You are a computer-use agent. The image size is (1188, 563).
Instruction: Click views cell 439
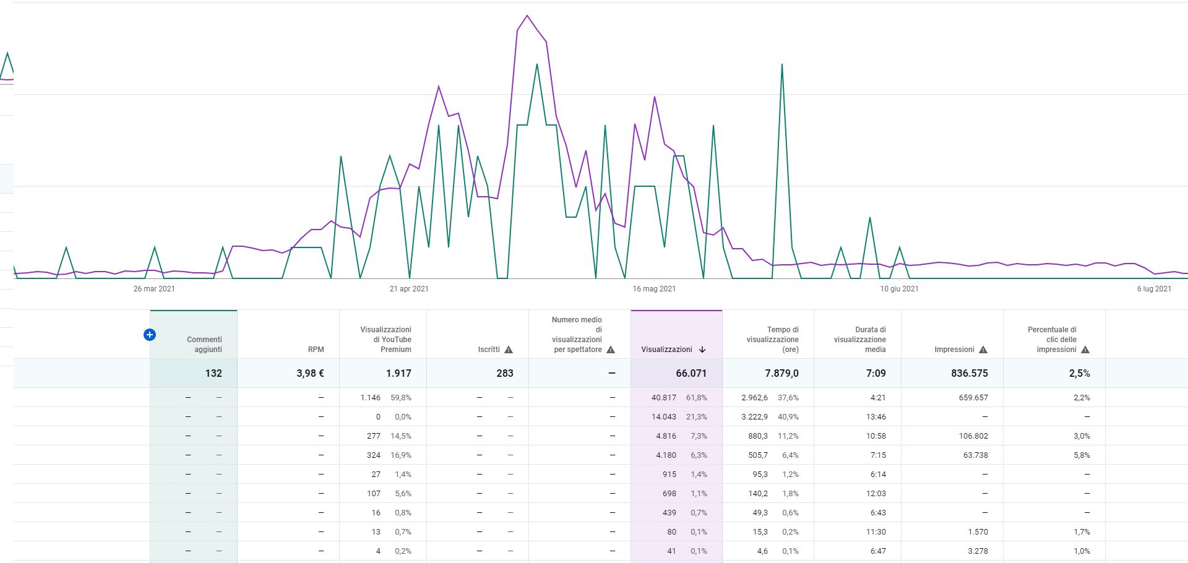click(669, 513)
